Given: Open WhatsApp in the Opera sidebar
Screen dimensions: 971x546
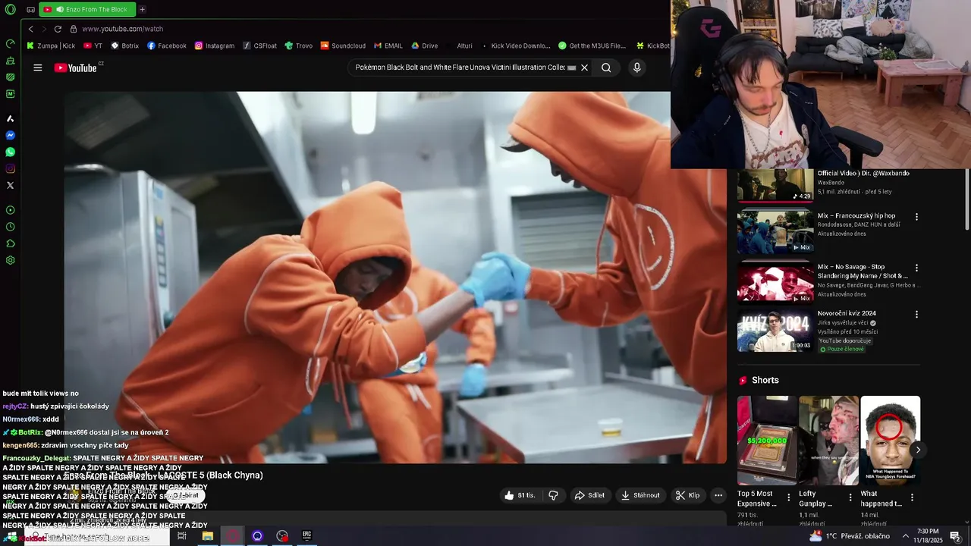Looking at the screenshot, I should (x=11, y=152).
